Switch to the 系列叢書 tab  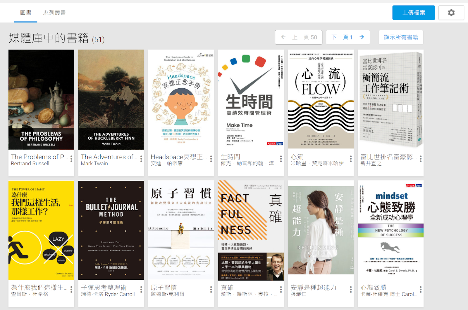click(54, 13)
